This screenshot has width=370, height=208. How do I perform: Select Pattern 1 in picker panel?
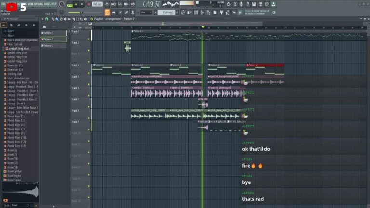tap(53, 33)
